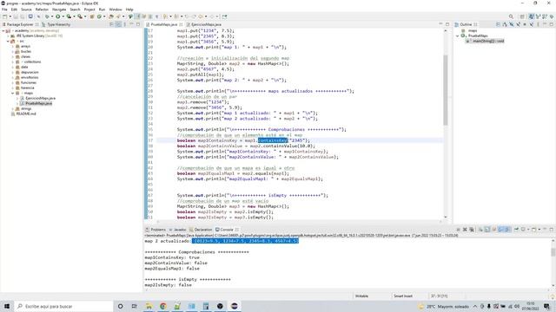Click the Windows taskbar search box
Viewport: 556px width, 312px height.
click(63, 306)
